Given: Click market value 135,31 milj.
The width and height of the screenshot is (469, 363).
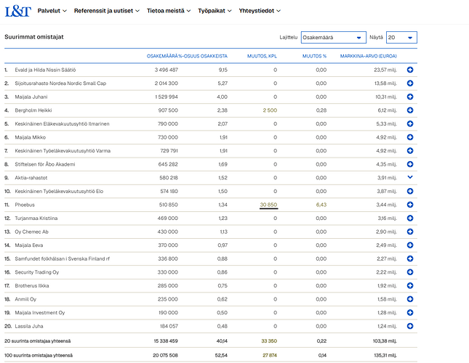Looking at the screenshot, I should point(385,355).
